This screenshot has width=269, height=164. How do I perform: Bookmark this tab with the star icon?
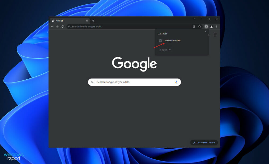click(200, 27)
